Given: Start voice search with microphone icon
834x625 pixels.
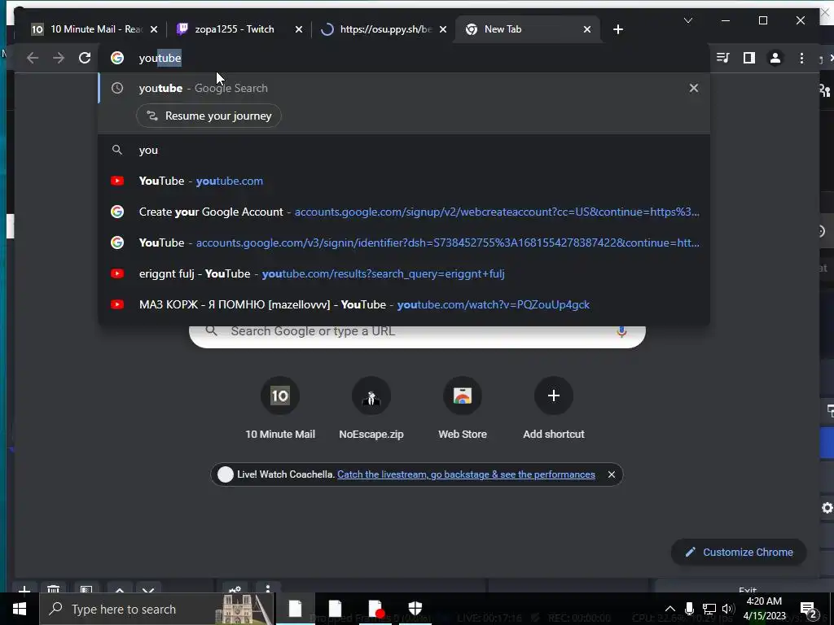Looking at the screenshot, I should coord(621,332).
